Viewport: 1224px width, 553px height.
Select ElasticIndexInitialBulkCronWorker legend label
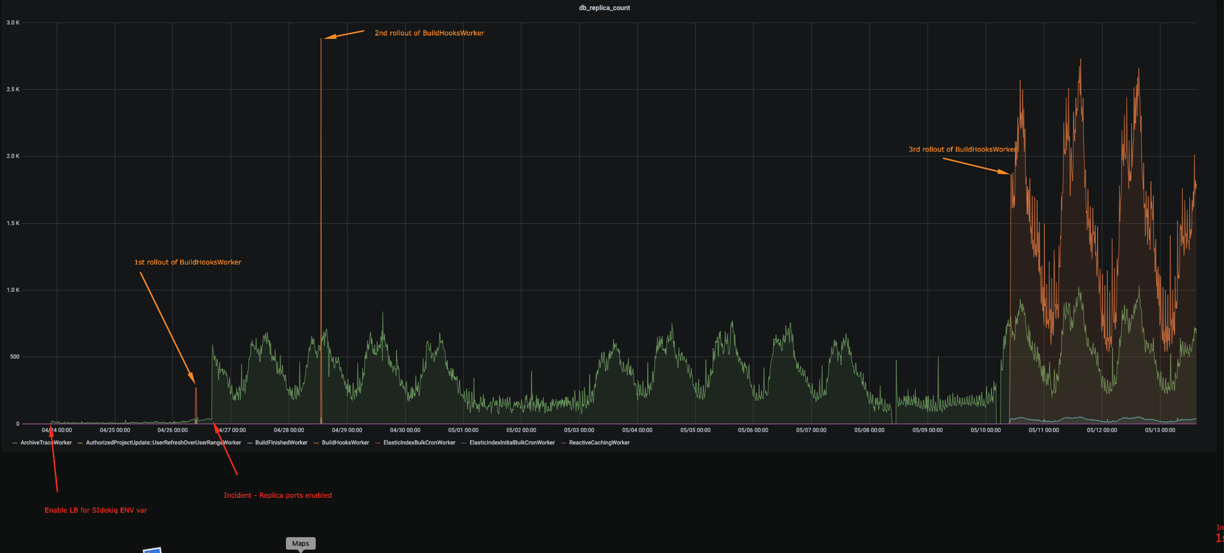pyautogui.click(x=512, y=442)
